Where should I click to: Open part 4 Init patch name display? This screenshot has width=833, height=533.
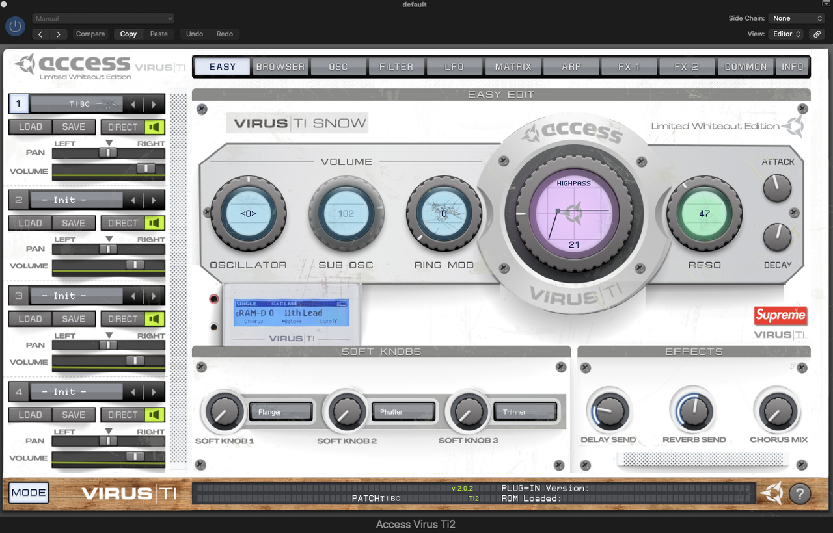click(x=77, y=392)
